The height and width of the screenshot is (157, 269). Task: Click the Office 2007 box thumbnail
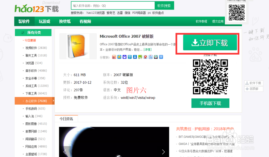pyautogui.click(x=78, y=46)
